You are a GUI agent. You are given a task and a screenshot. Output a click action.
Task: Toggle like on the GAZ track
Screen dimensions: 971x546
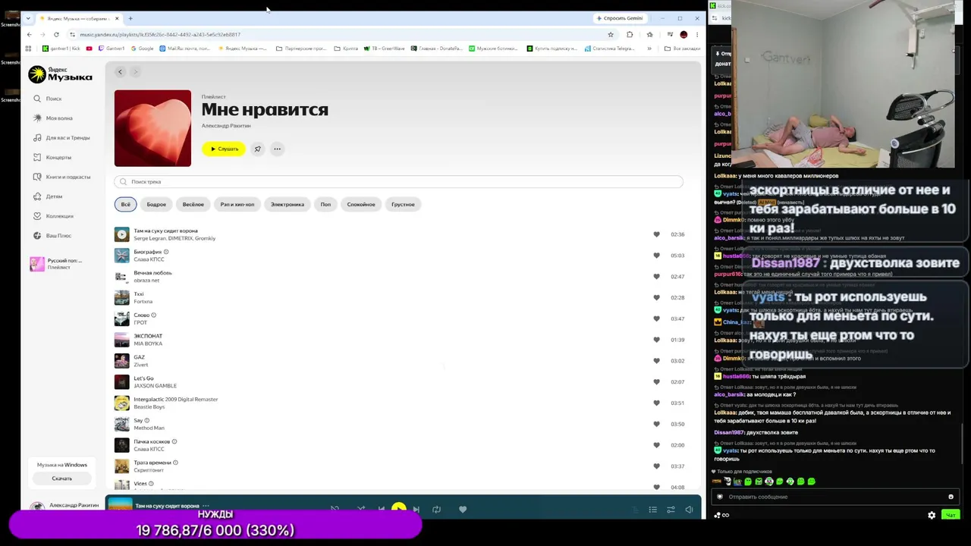pos(656,361)
